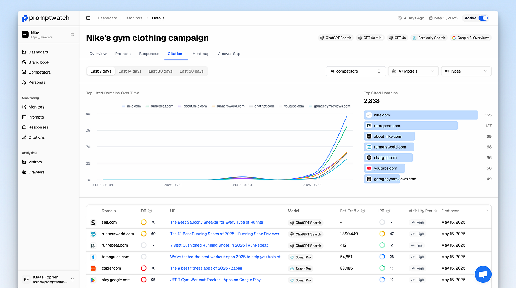Click the Visibility Pos. info icon

pyautogui.click(x=436, y=211)
